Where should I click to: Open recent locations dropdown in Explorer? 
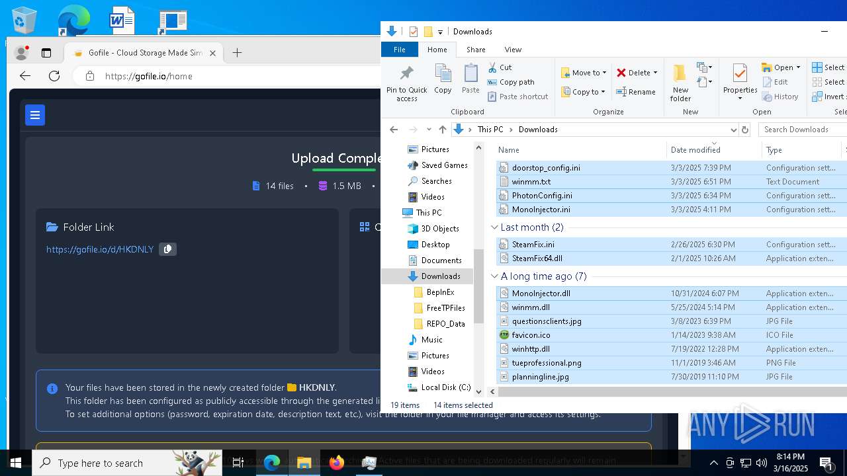point(429,130)
